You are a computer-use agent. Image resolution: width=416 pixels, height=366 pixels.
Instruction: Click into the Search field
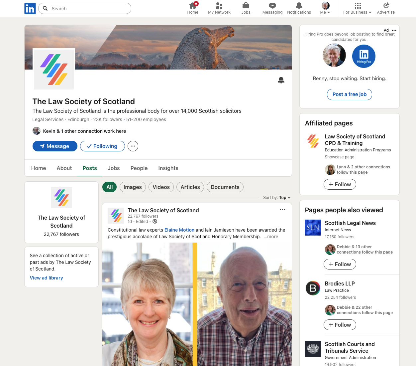[85, 8]
